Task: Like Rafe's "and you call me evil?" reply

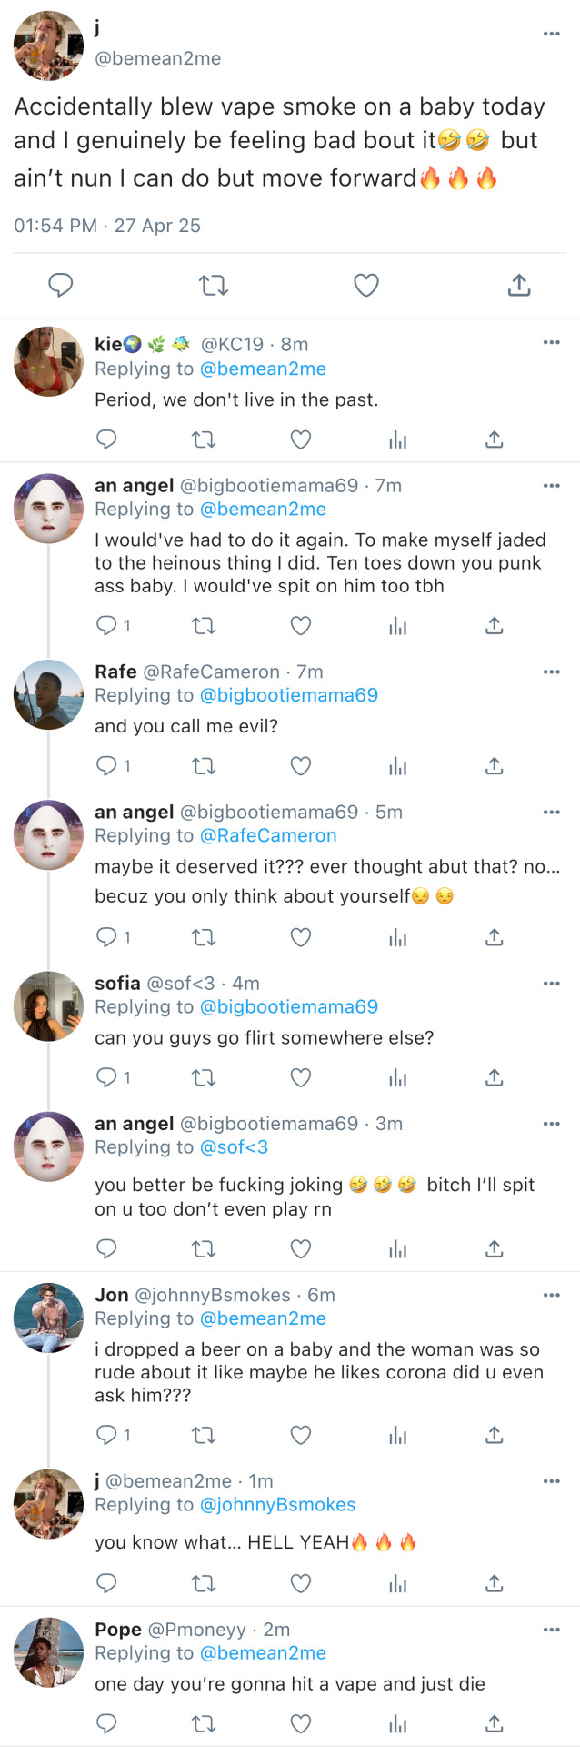Action: tap(301, 766)
